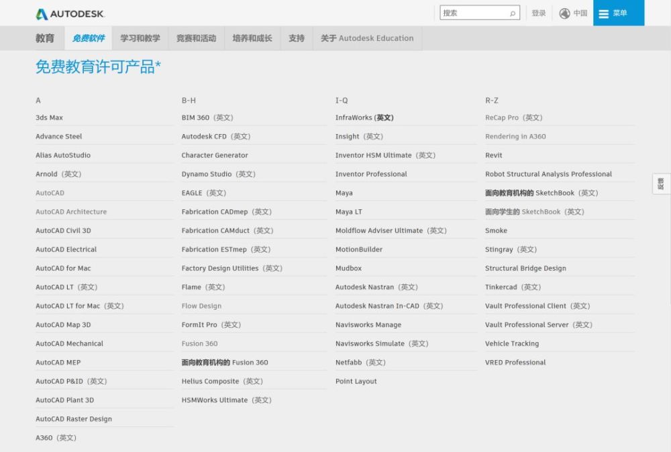Open the Alias AutoStudio link
This screenshot has height=452, width=671.
(x=63, y=155)
